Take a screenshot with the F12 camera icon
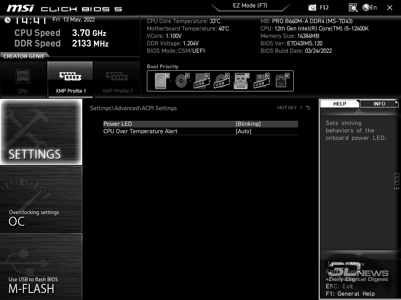This screenshot has height=300, width=401. point(312,8)
